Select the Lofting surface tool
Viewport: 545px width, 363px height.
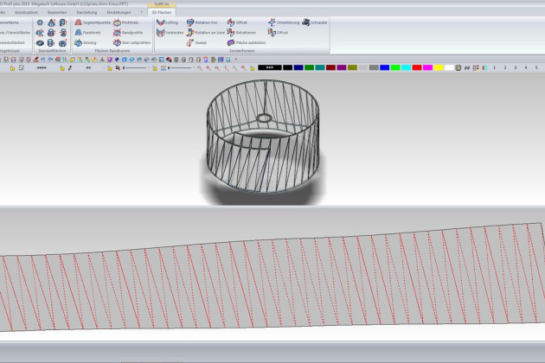tap(166, 22)
